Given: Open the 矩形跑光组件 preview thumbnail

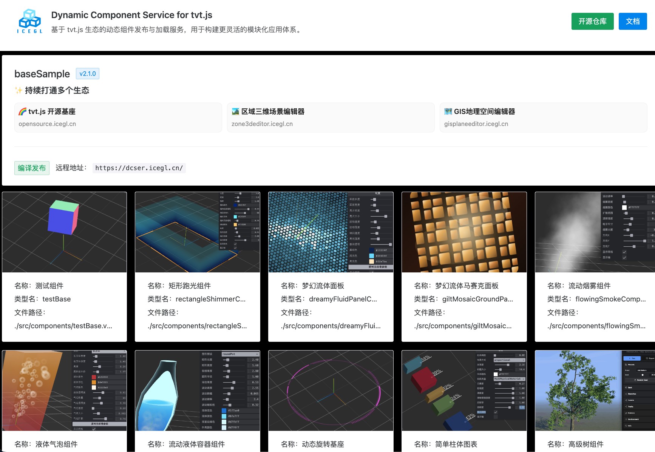Looking at the screenshot, I should (198, 232).
